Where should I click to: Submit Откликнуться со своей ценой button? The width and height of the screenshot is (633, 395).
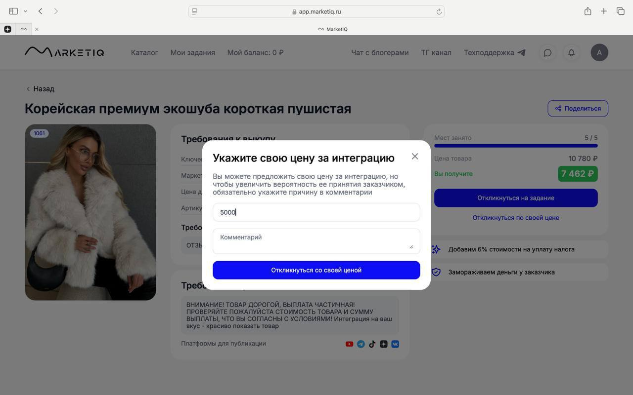click(x=316, y=270)
